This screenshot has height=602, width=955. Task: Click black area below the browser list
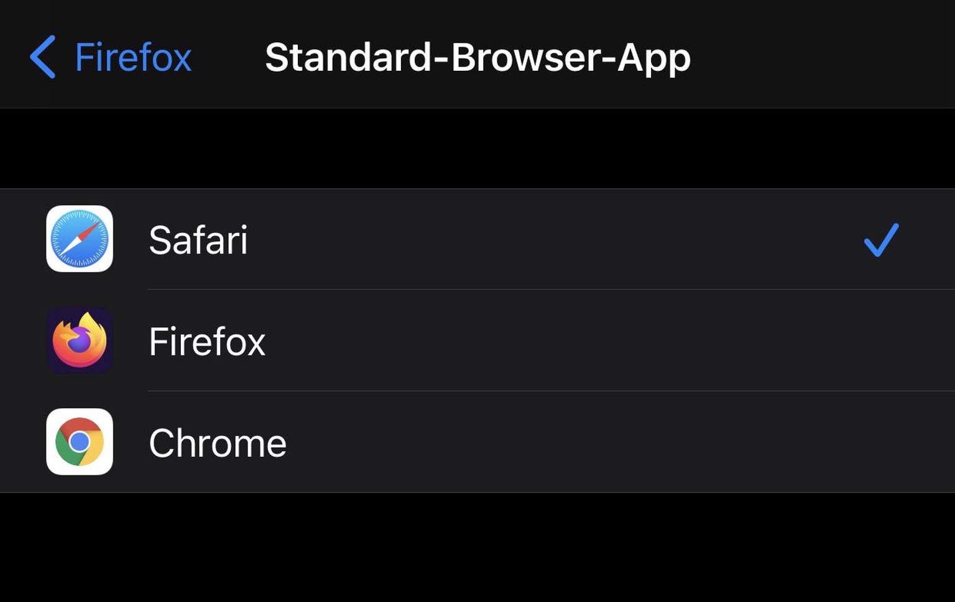pyautogui.click(x=477, y=547)
